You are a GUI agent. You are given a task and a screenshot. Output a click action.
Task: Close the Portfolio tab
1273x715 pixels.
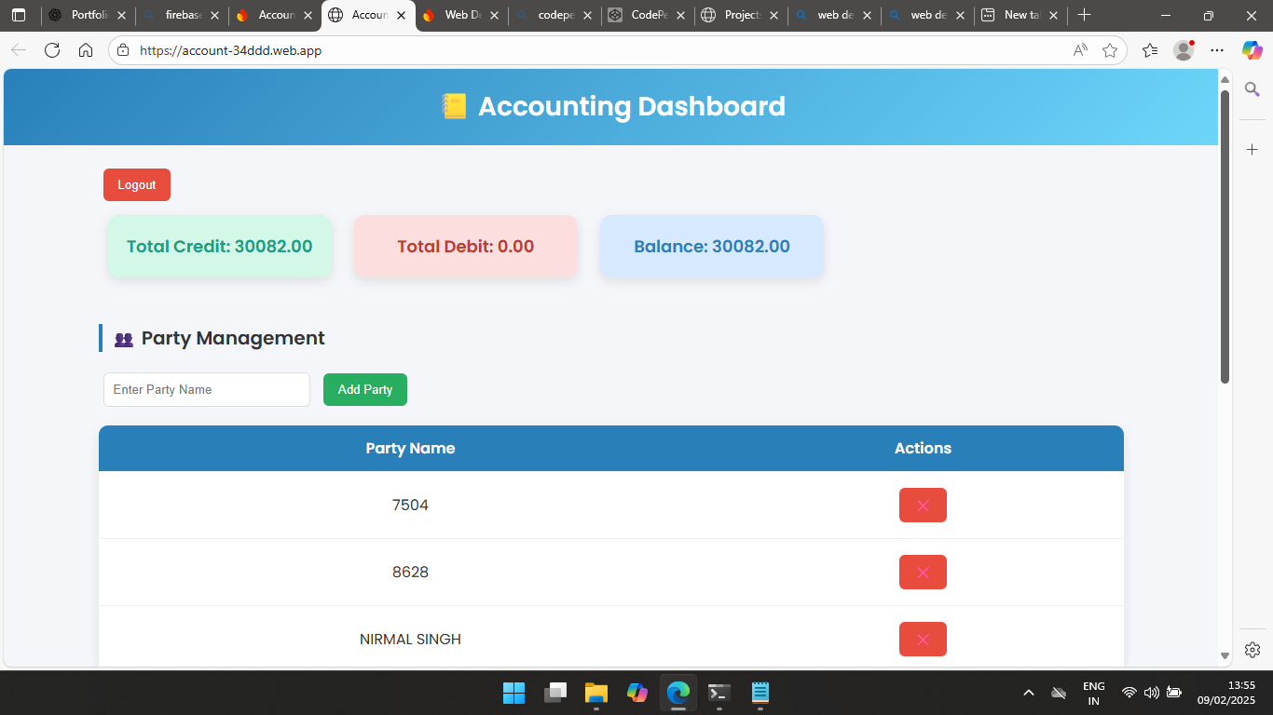coord(121,16)
